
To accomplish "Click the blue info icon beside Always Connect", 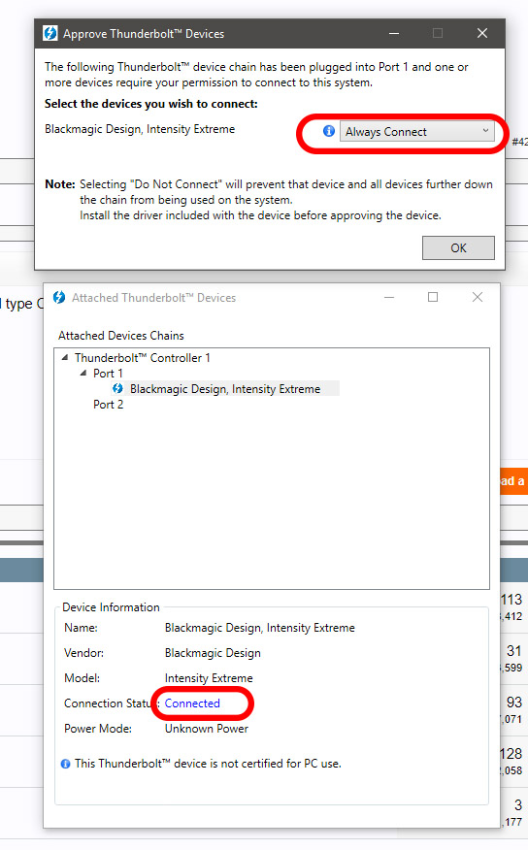I will point(328,131).
